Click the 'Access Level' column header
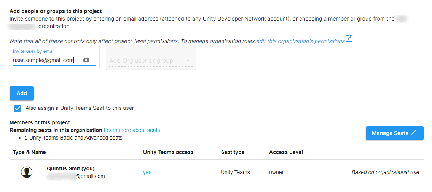This screenshot has height=192, width=432. (x=286, y=152)
